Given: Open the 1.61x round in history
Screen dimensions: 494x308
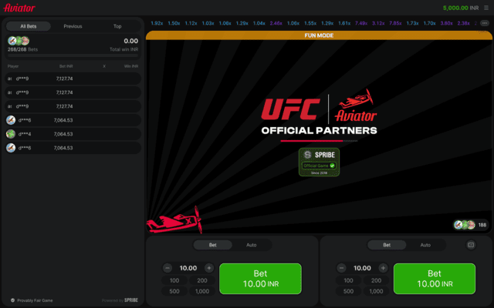Looking at the screenshot, I should (x=344, y=23).
